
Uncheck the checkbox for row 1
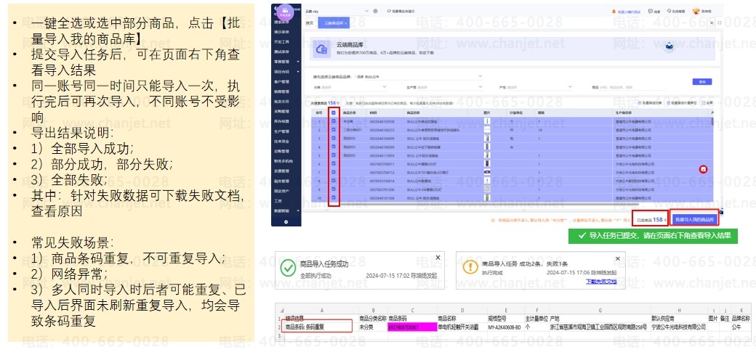334,121
